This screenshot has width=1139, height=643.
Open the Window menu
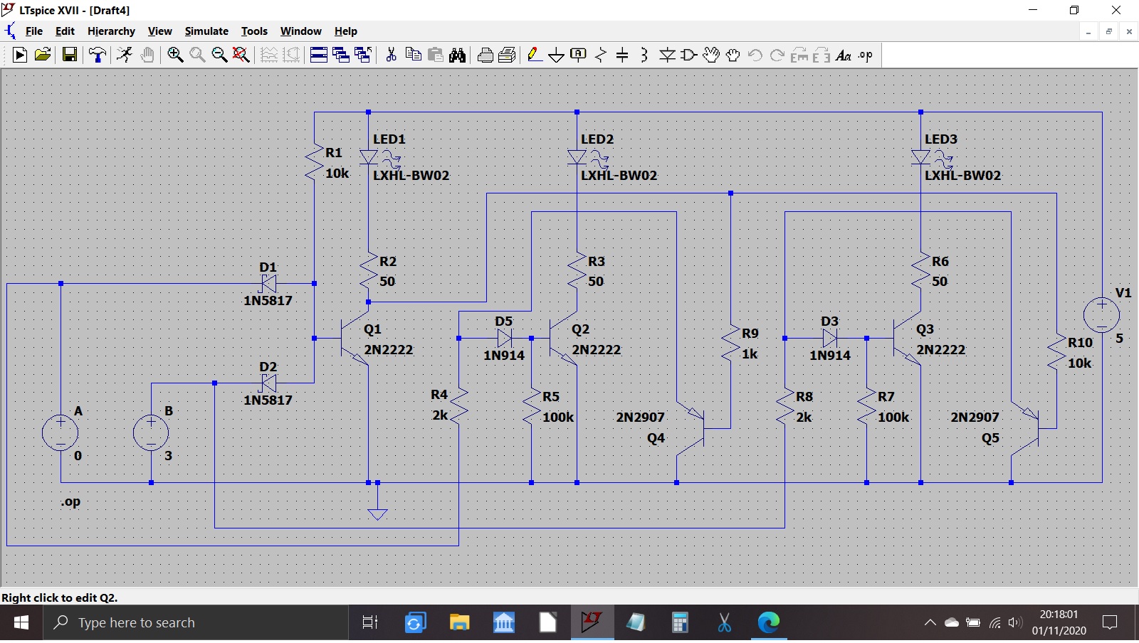pyautogui.click(x=300, y=31)
